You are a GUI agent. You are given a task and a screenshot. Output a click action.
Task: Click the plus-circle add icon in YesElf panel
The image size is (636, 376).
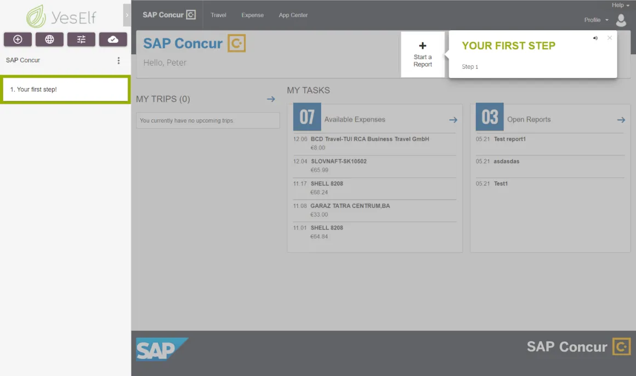click(x=18, y=39)
